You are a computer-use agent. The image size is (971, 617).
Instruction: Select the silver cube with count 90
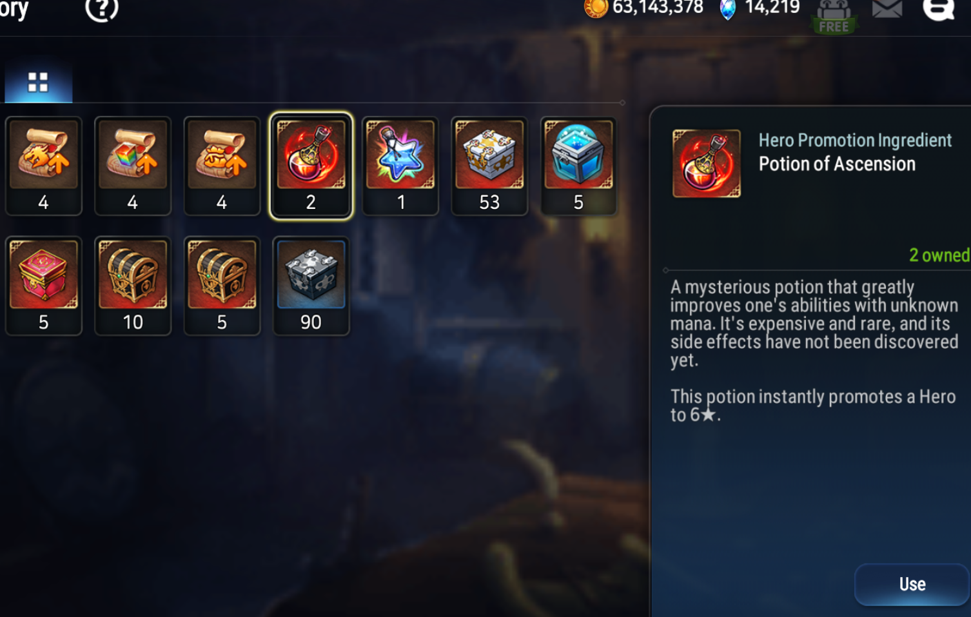[x=311, y=286]
